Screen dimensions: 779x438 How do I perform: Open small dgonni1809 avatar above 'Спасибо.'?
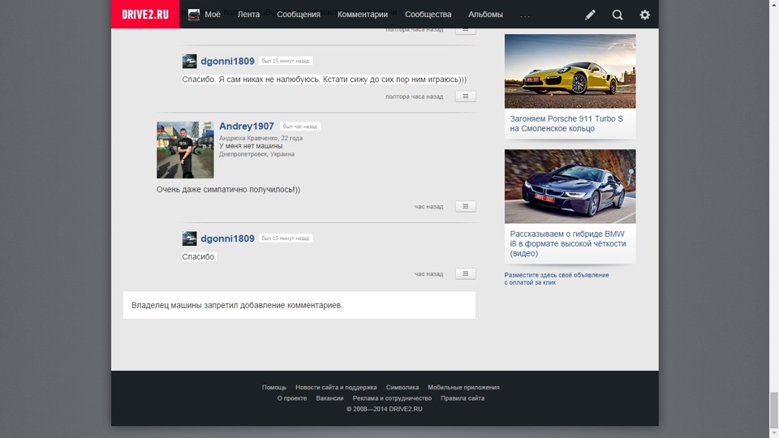coord(189,238)
